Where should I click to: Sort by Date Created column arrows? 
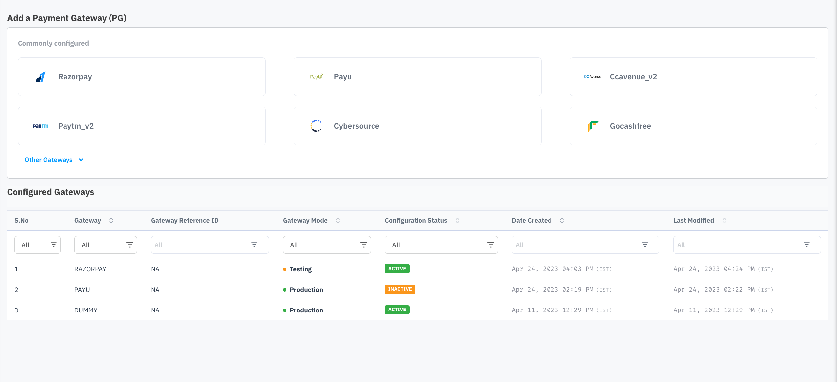click(x=562, y=221)
